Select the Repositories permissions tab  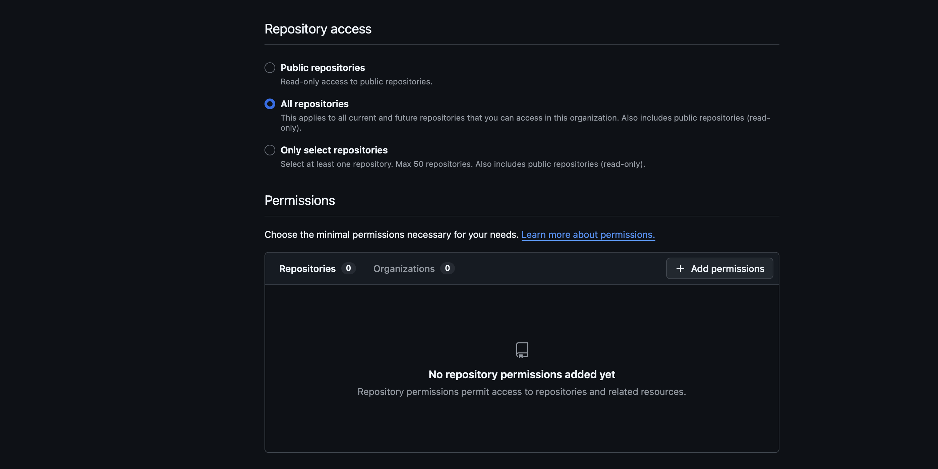pyautogui.click(x=307, y=269)
